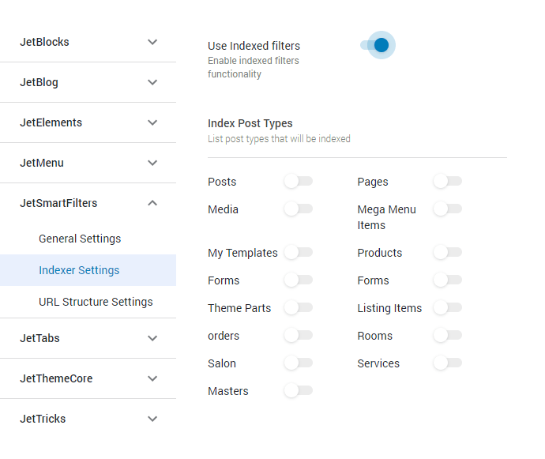Click the JetSmartFilters menu label
This screenshot has width=545, height=459.
coord(58,203)
